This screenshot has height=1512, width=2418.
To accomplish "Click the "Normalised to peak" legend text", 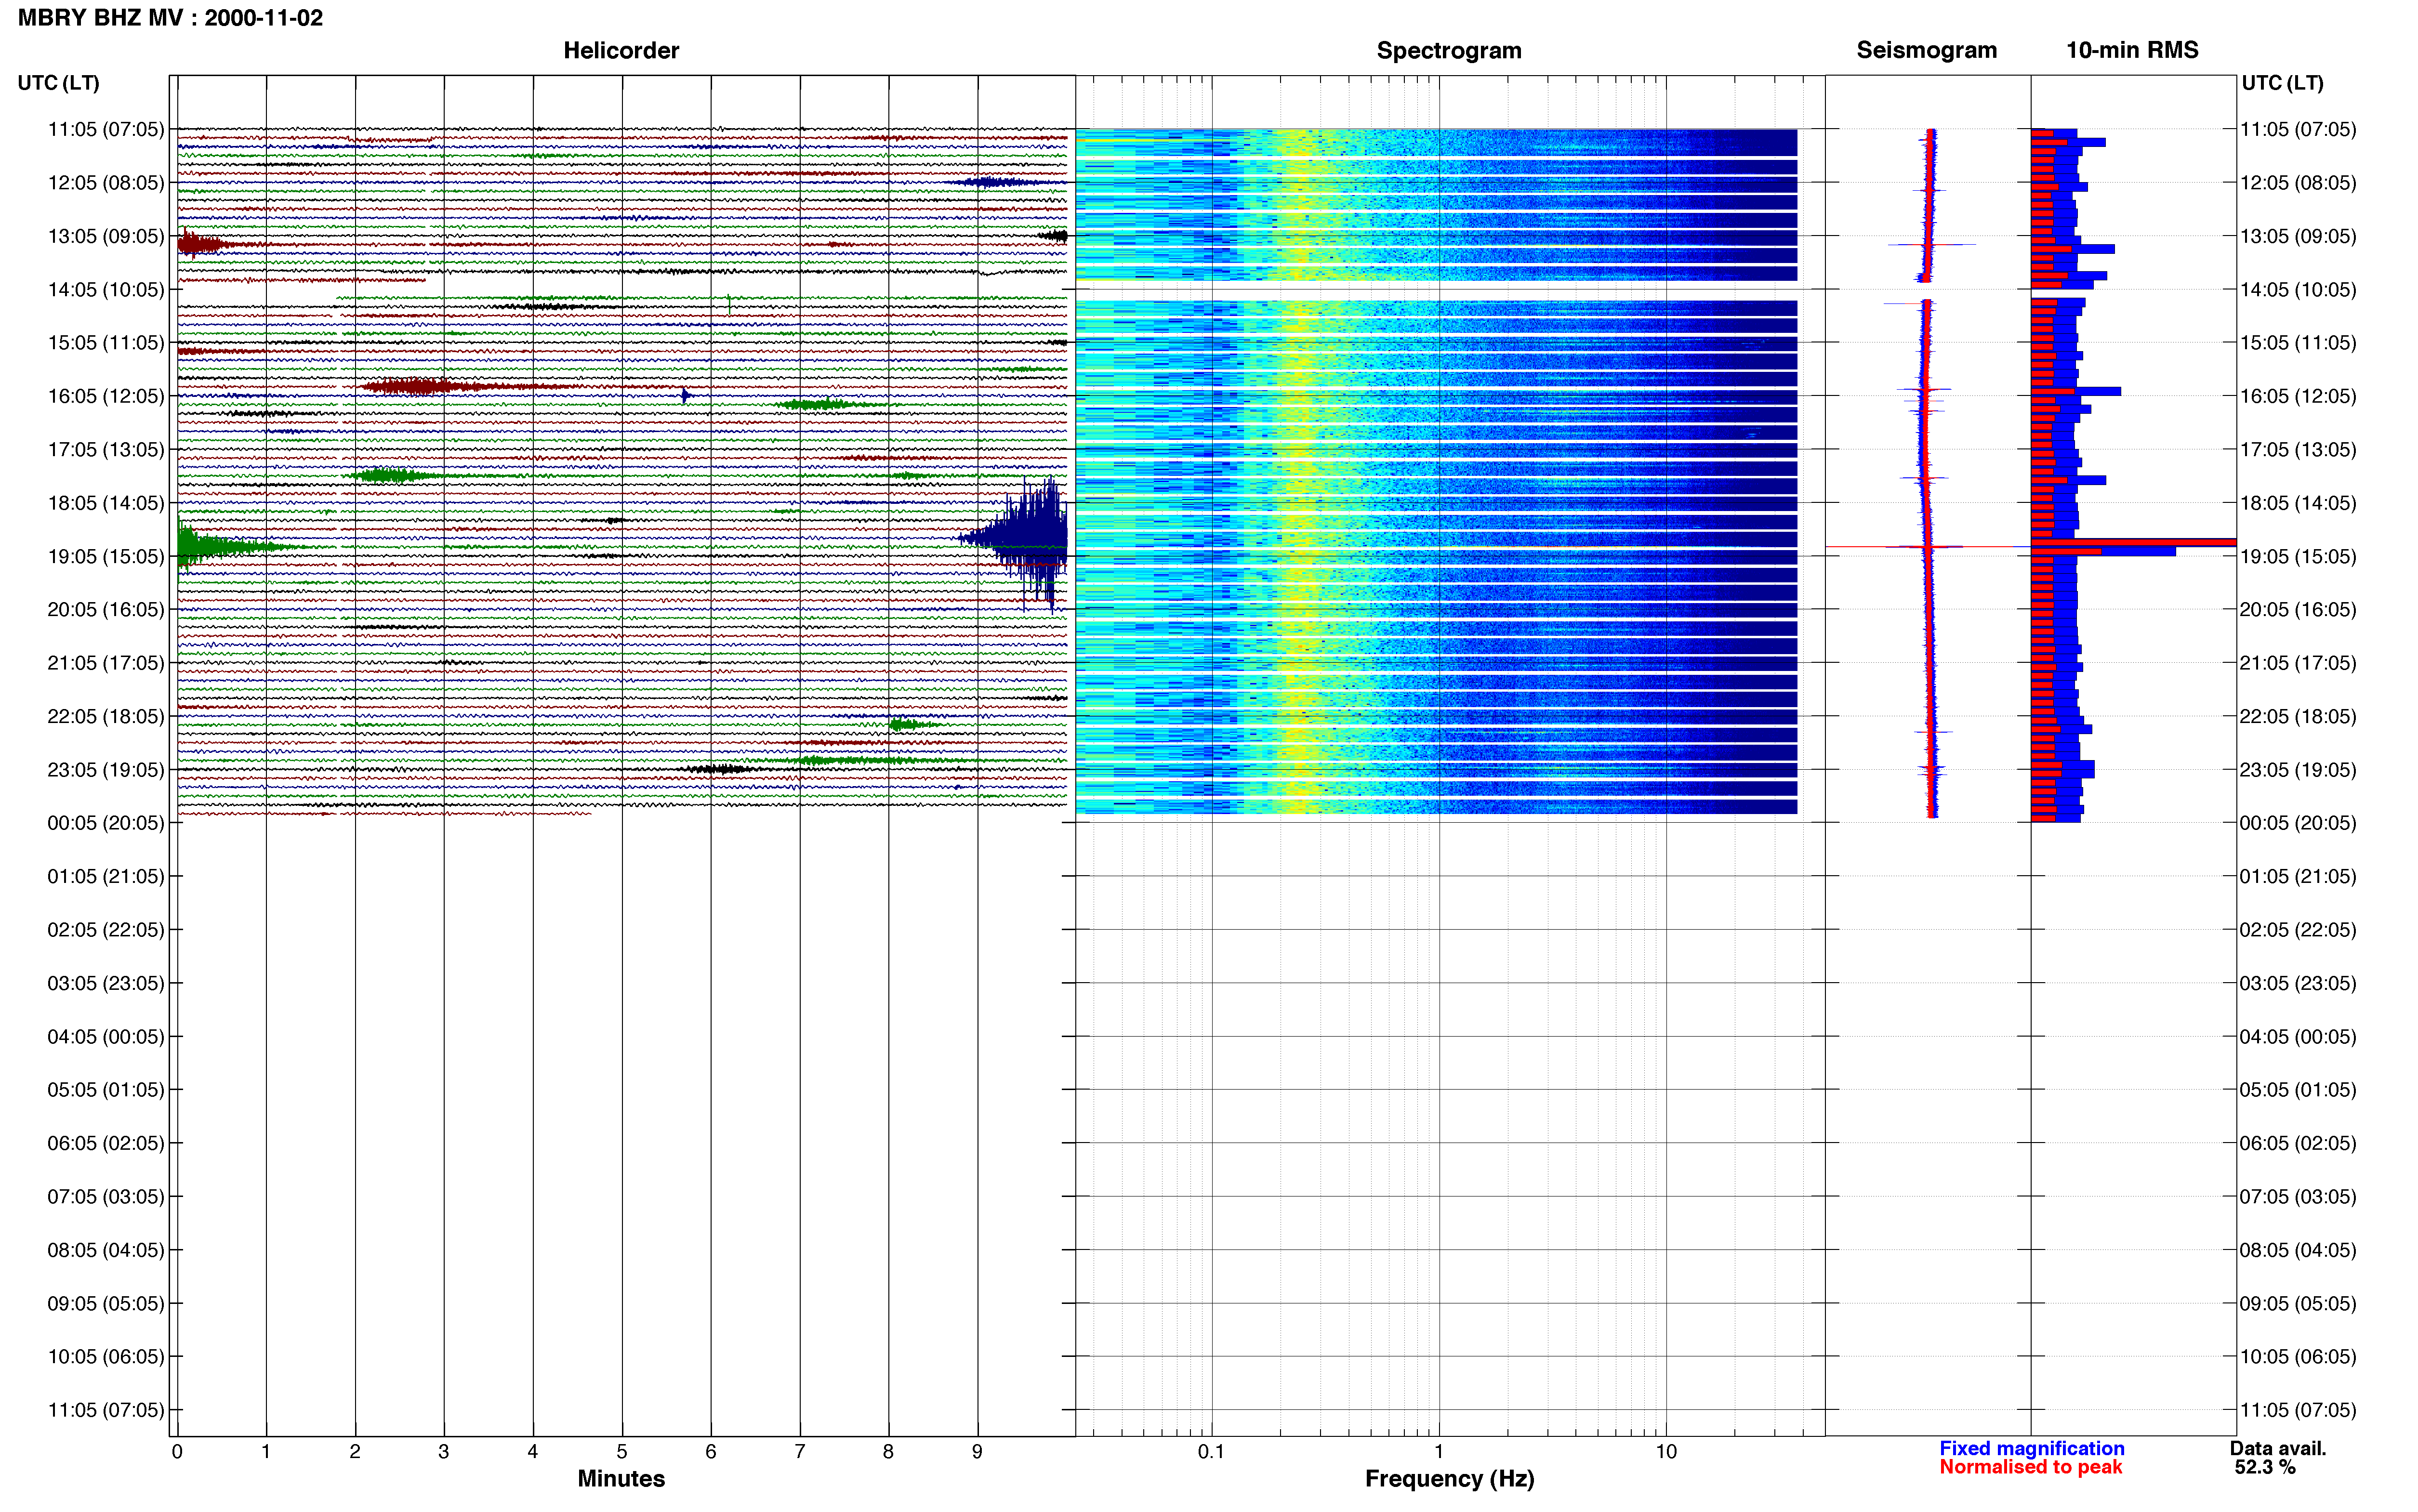I will coord(2030,1467).
